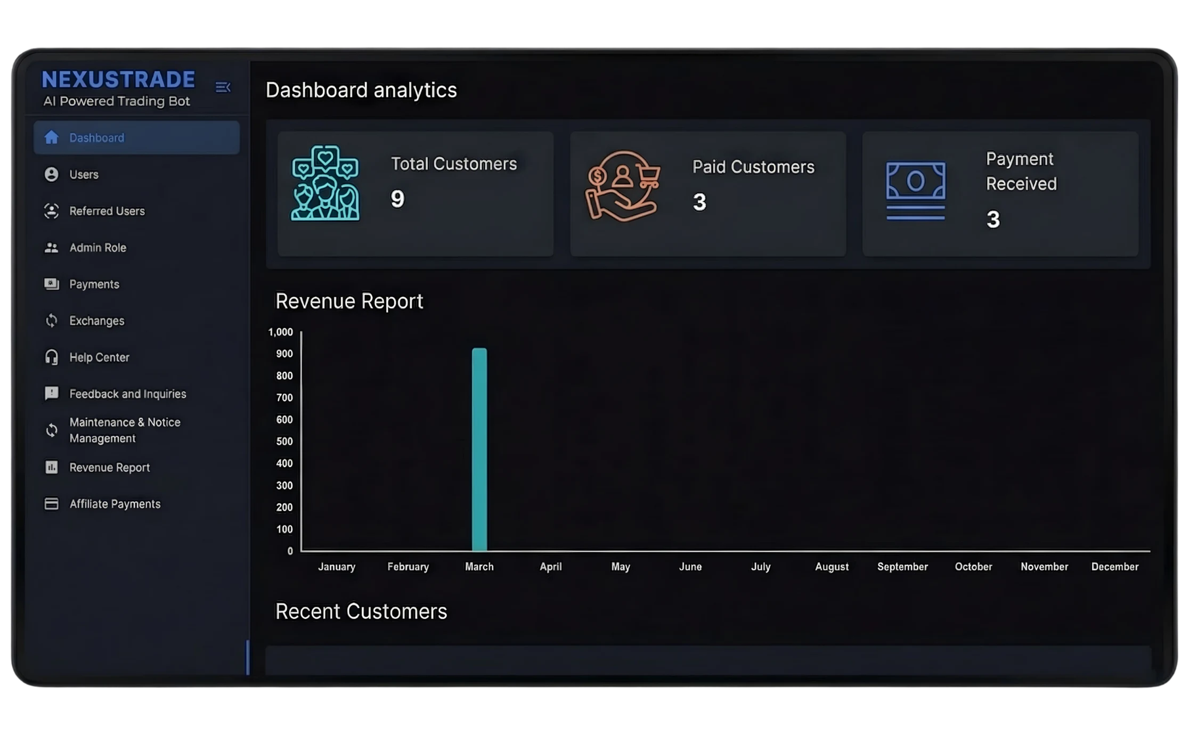
Task: Click the NEXUSTRADE logo
Action: coord(118,80)
